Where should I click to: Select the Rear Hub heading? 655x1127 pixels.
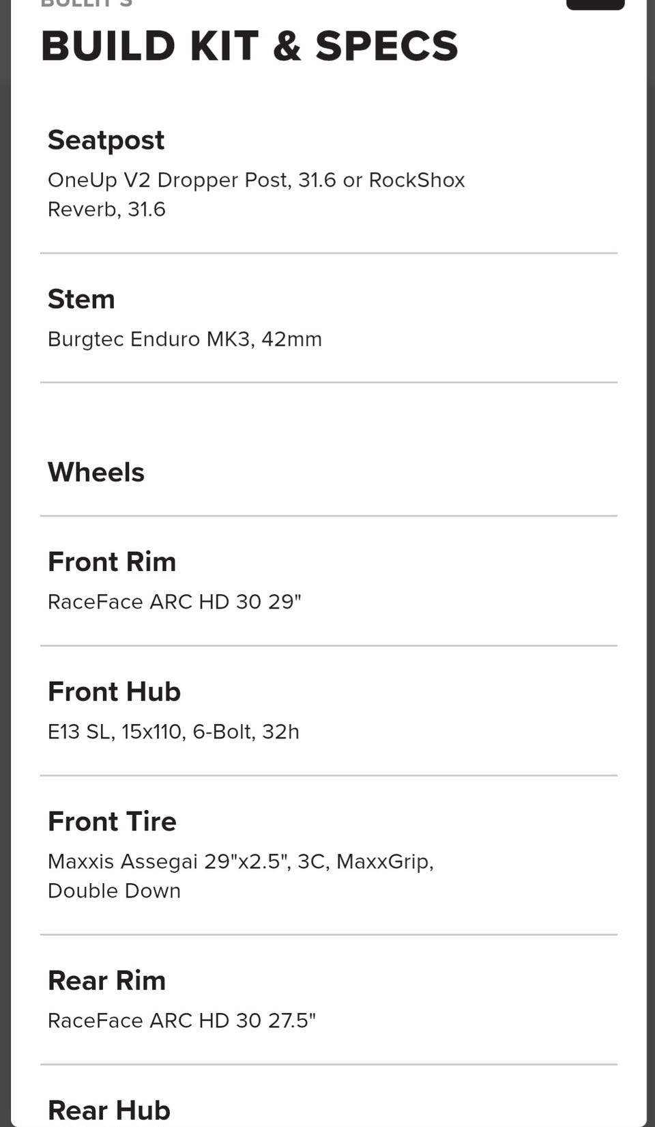[108, 1111]
